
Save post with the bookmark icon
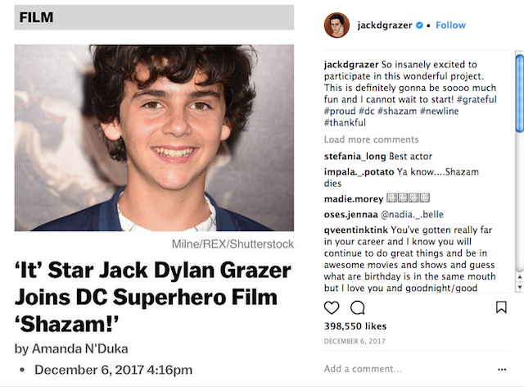(x=501, y=308)
